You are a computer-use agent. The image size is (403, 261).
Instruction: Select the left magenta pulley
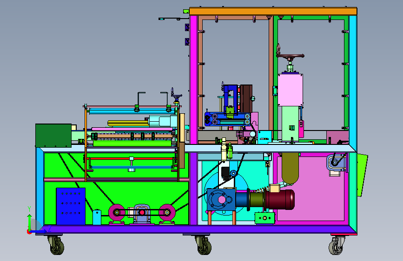click(117, 212)
